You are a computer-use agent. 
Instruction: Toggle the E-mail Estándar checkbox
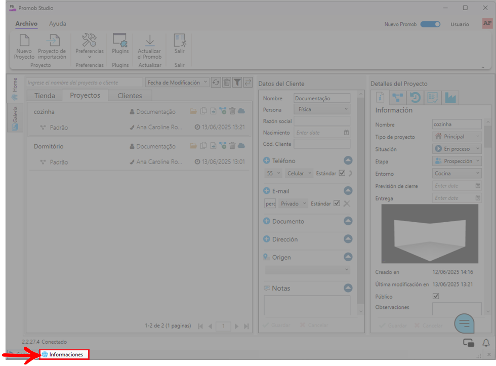click(x=337, y=204)
